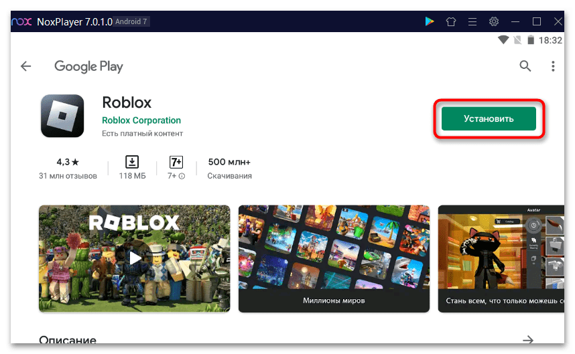Open search with the magnifier icon
575x354 pixels.
pyautogui.click(x=525, y=66)
